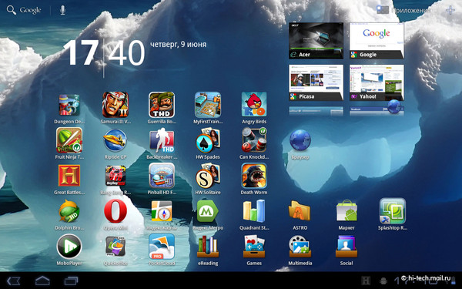Tap the Android notification icon in status bar

coord(383,281)
